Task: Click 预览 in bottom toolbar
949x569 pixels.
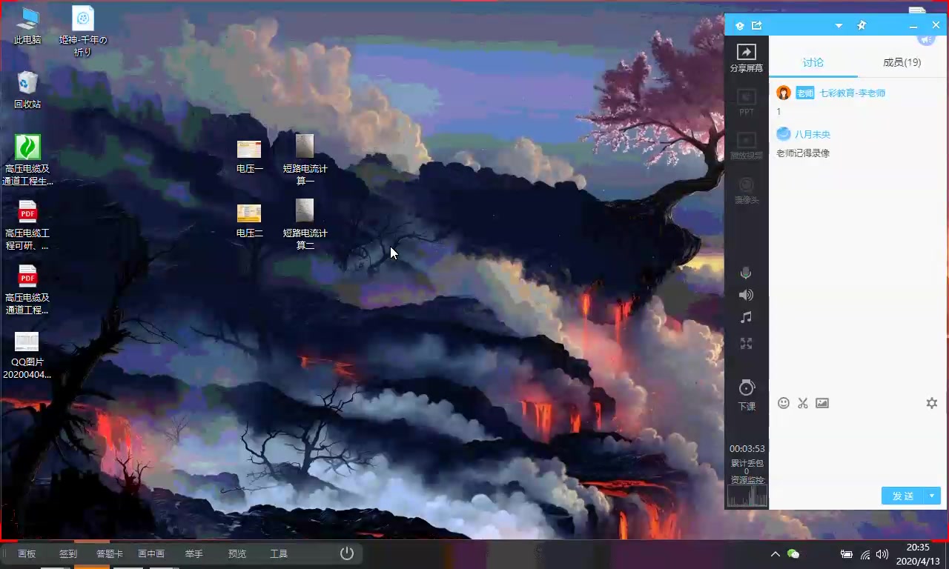Action: tap(237, 553)
